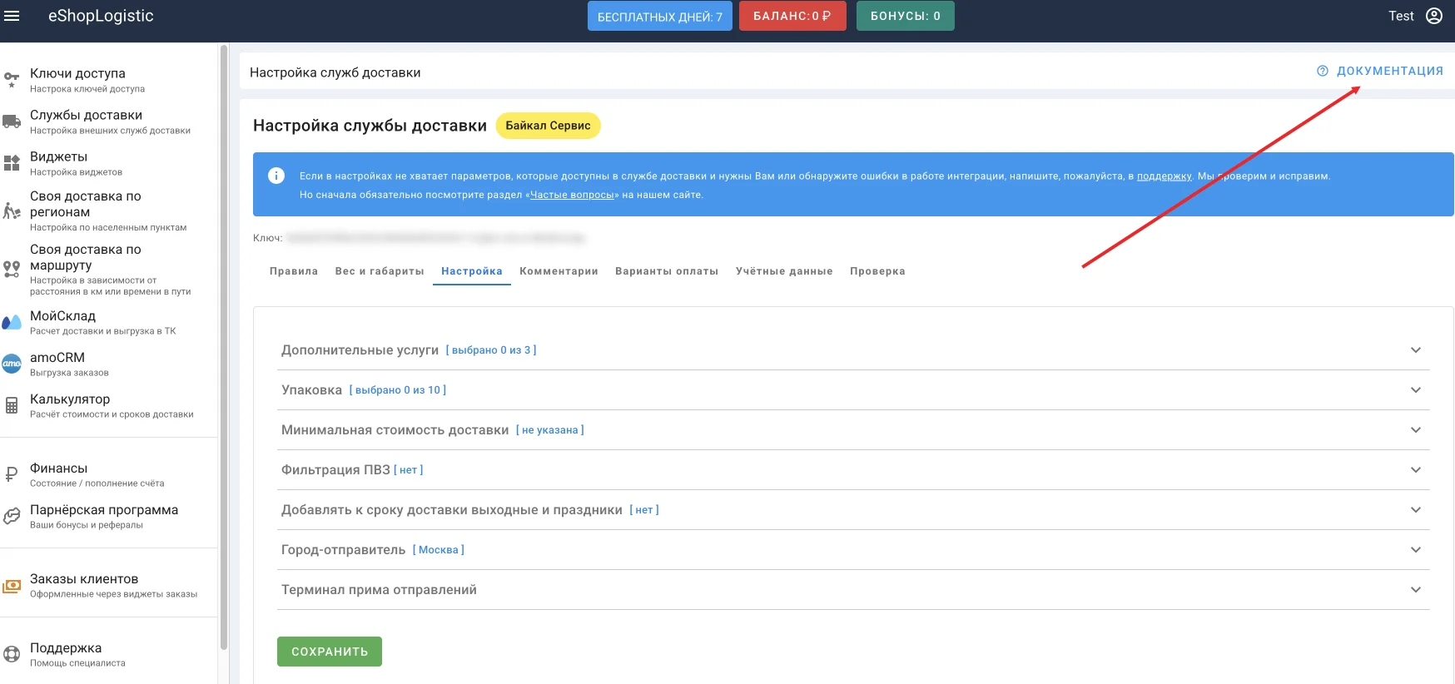
Task: Click the info icon in blue banner
Action: click(x=276, y=176)
